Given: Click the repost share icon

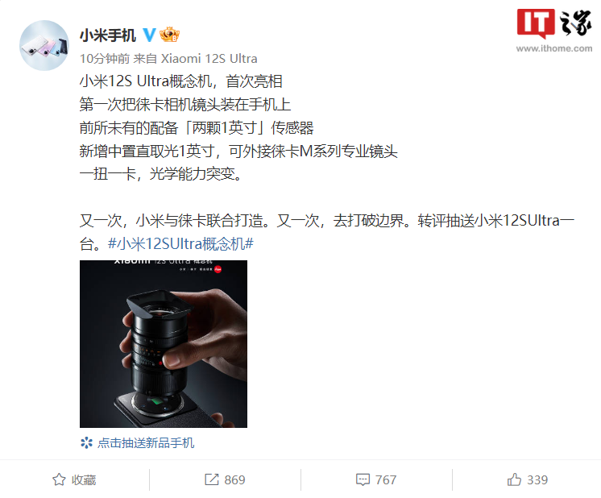Looking at the screenshot, I should (211, 479).
